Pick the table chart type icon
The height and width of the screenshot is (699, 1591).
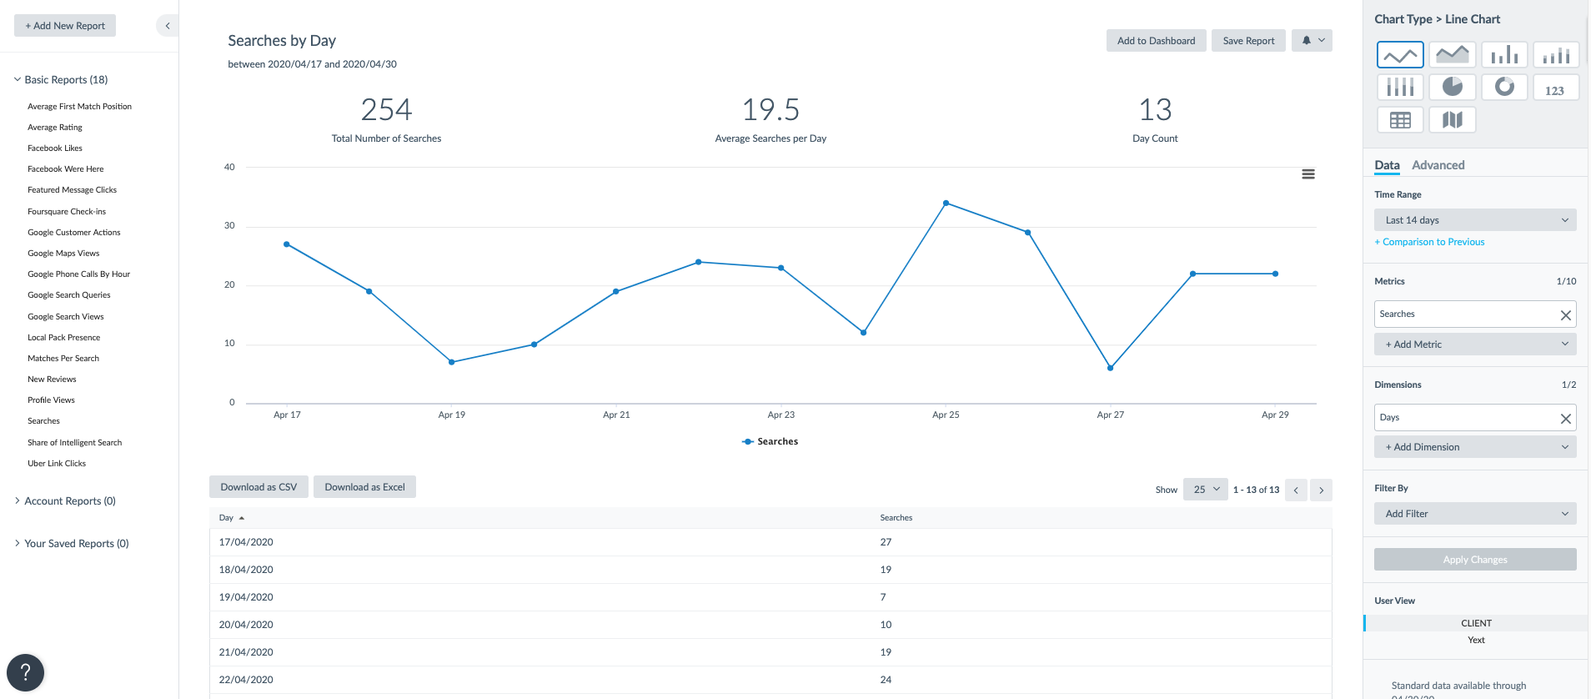[x=1400, y=120]
